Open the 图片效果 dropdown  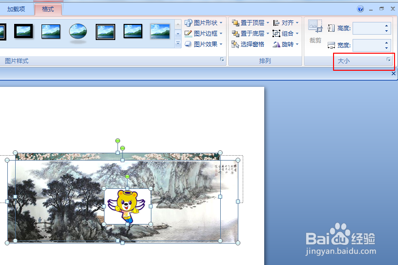point(204,44)
